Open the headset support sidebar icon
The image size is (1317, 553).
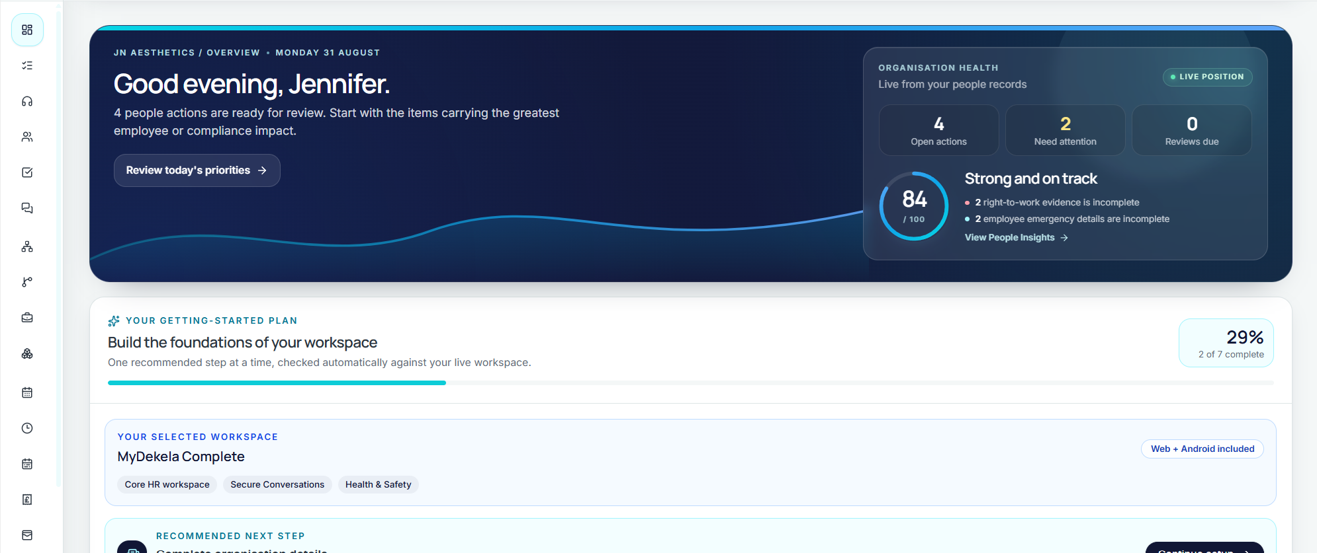[27, 101]
